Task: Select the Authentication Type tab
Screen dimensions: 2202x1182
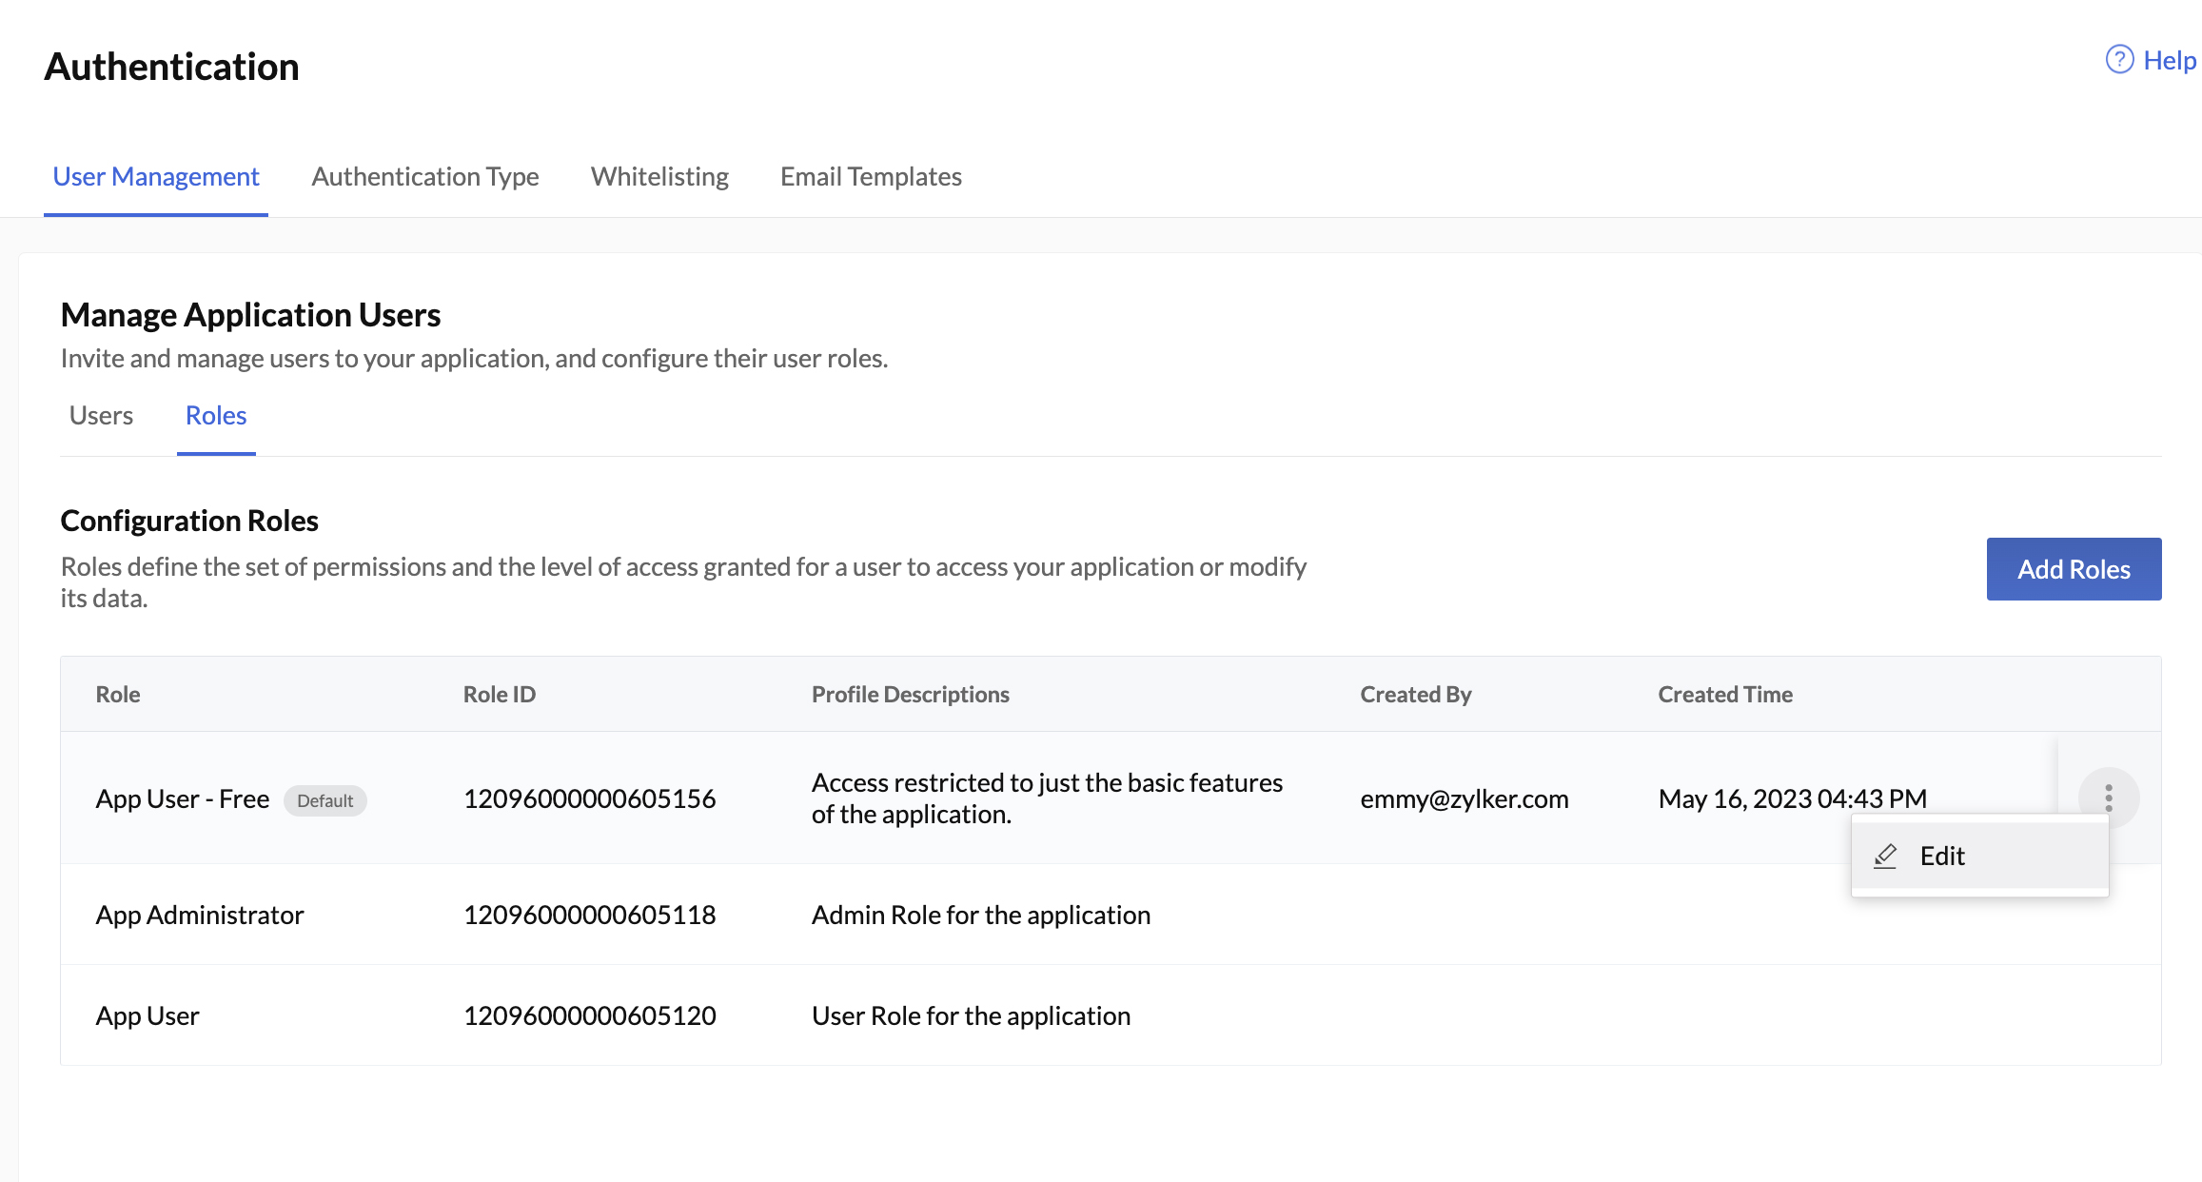Action: [x=423, y=175]
